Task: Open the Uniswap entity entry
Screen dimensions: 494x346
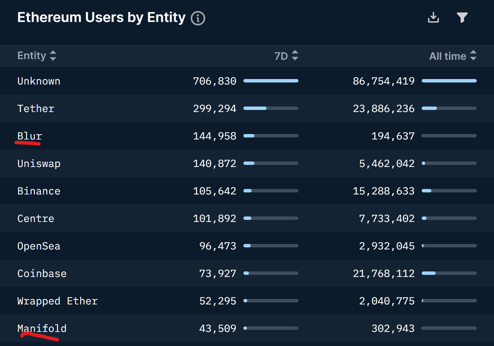Action: click(39, 164)
